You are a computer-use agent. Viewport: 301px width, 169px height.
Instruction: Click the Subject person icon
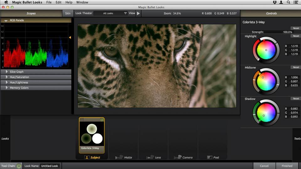[x=87, y=157]
